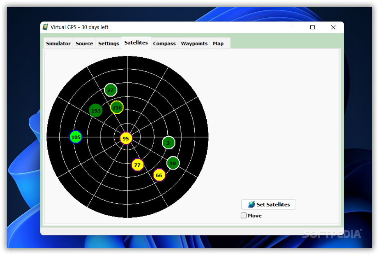
Task: Select yellow satellite 95 at center
Action: point(126,138)
